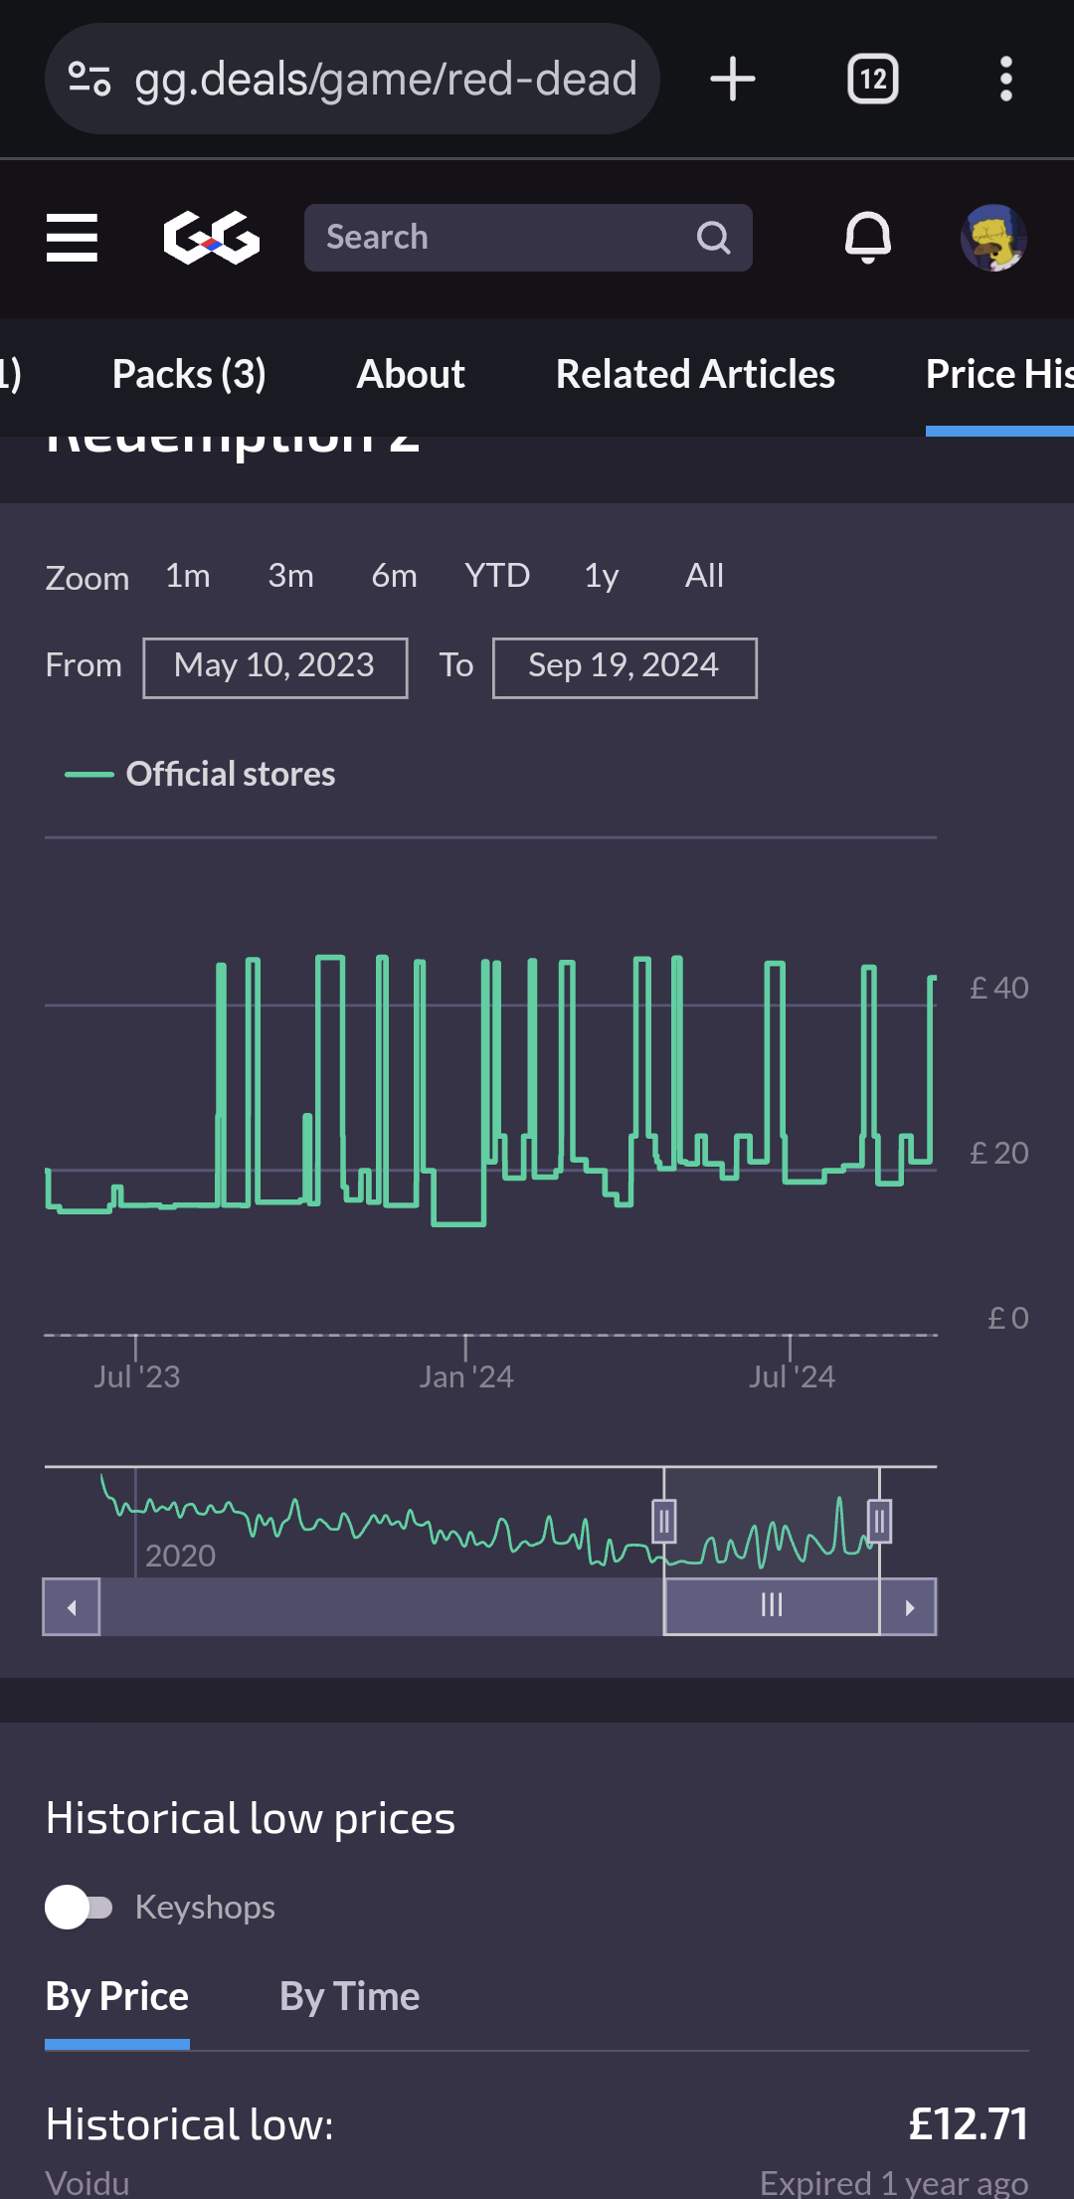
Task: Open the browser three-dot menu
Action: [1005, 79]
